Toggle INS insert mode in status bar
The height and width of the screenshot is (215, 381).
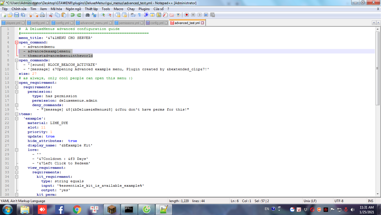(x=370, y=201)
